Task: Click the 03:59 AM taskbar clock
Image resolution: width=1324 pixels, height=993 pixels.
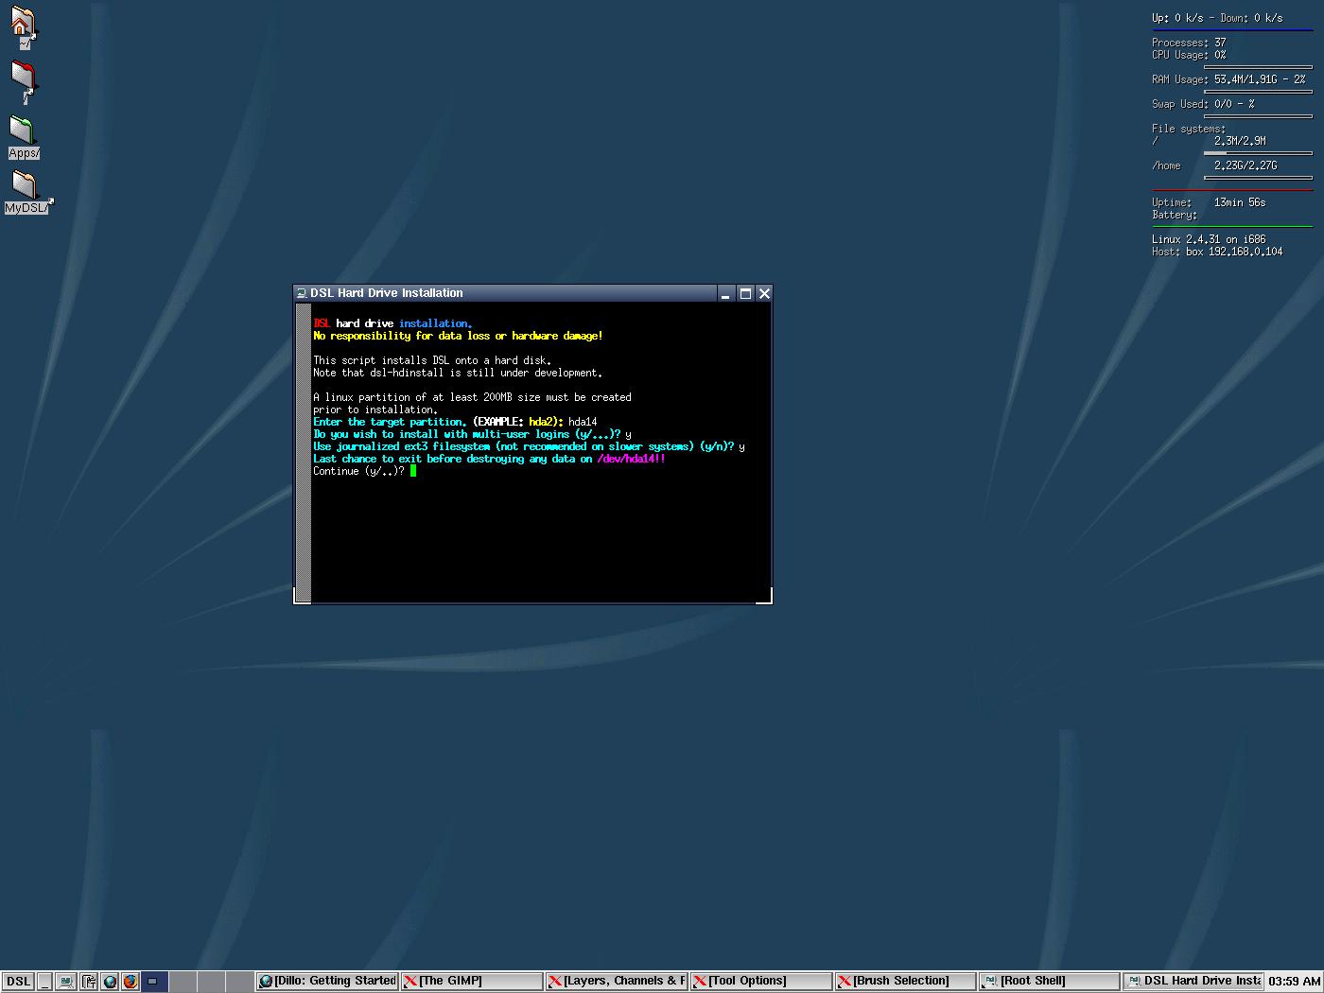Action: tap(1295, 982)
